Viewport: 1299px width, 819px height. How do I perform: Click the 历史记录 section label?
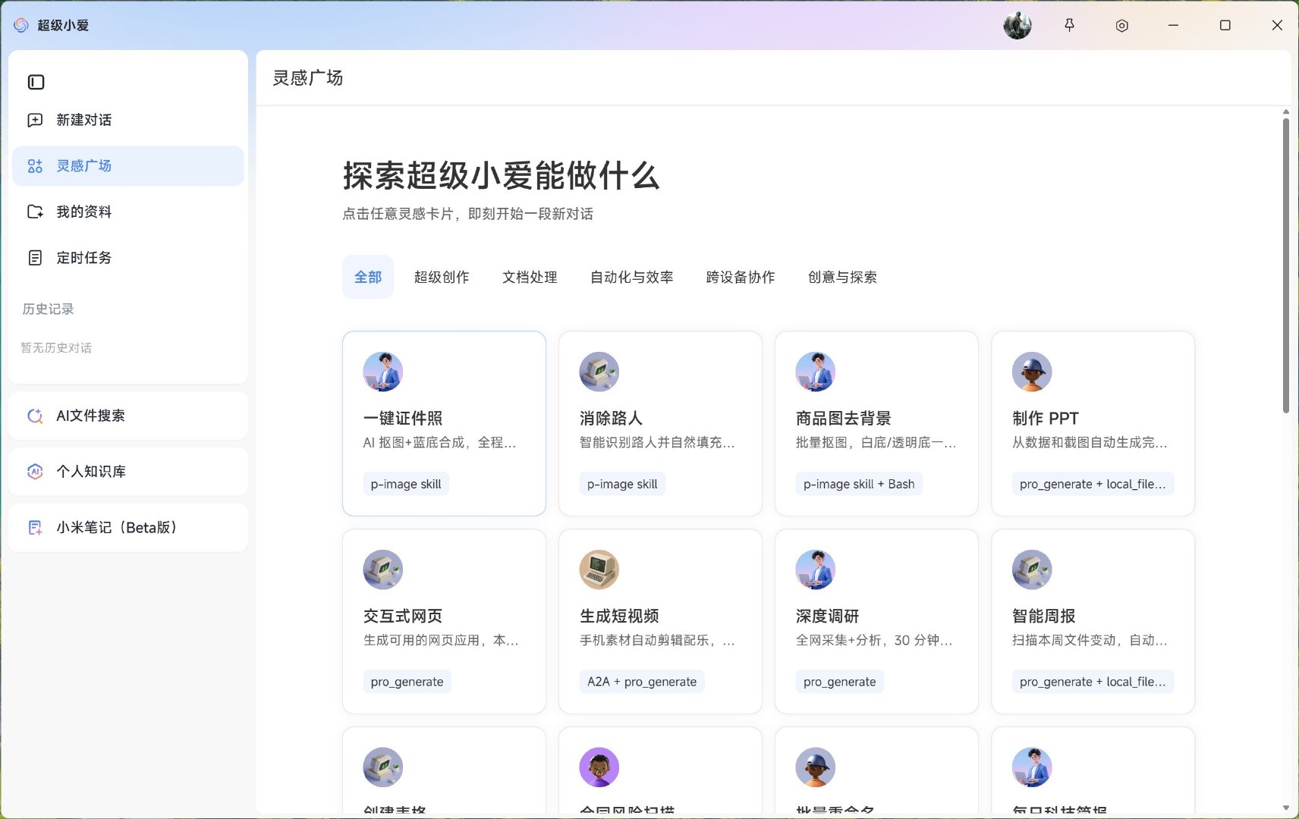48,309
